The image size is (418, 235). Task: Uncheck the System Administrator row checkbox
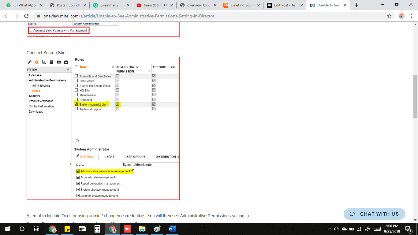coord(77,104)
